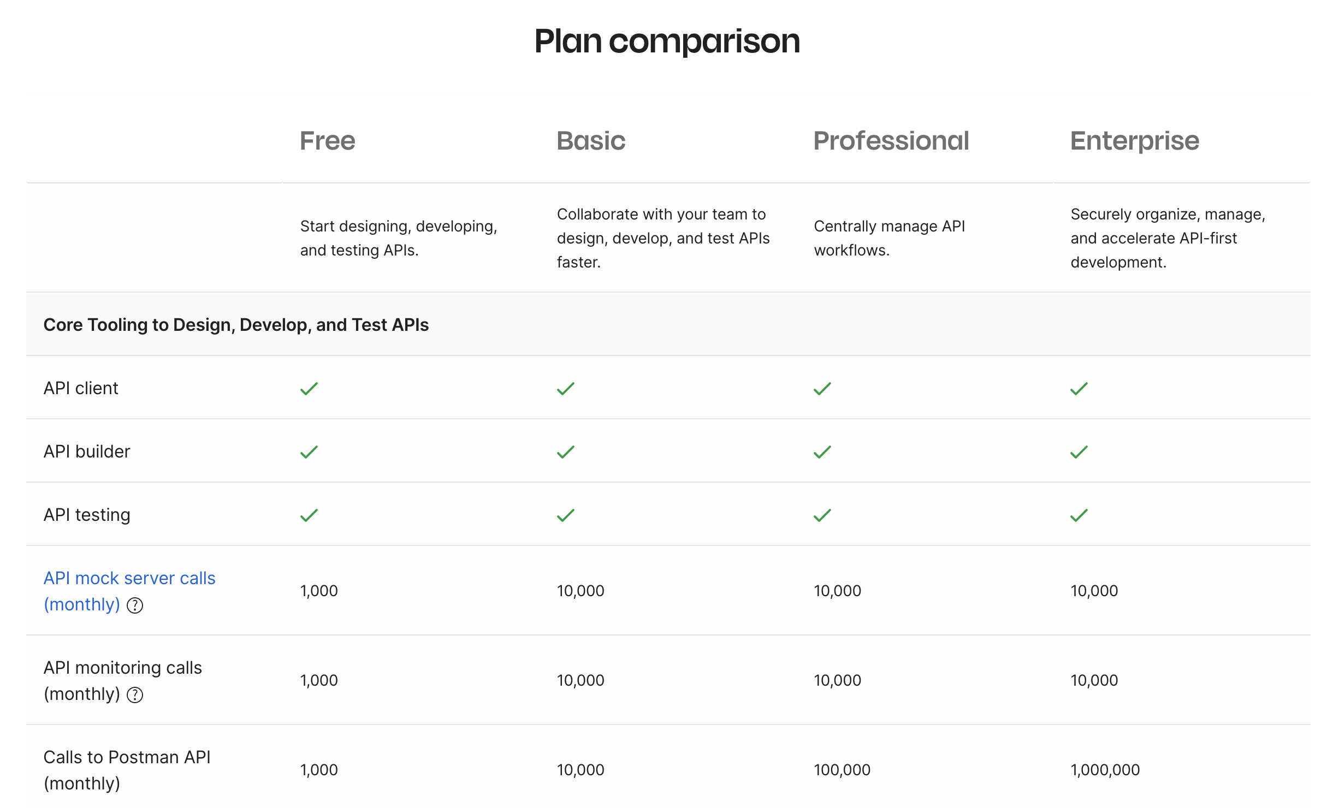Click the Enterprise 1,000,000 Postman API calls value
1339x808 pixels.
click(x=1105, y=770)
